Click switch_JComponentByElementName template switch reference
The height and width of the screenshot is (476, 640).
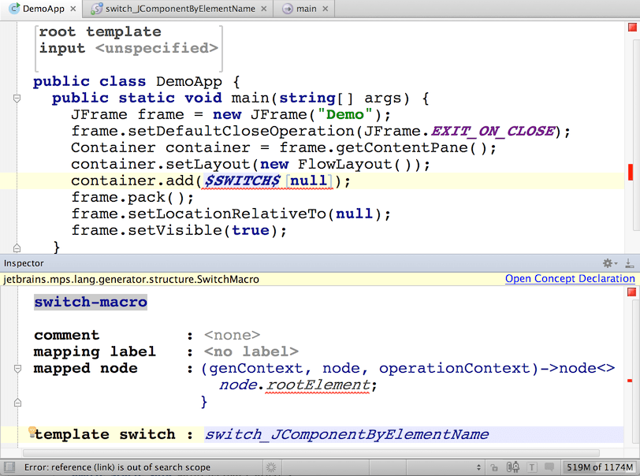point(347,434)
